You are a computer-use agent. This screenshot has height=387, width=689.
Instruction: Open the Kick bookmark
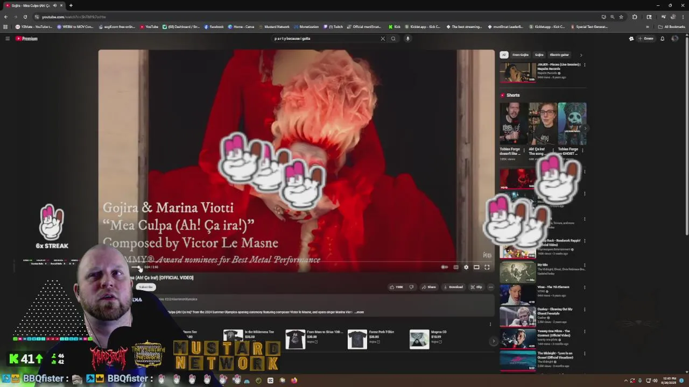click(x=395, y=27)
